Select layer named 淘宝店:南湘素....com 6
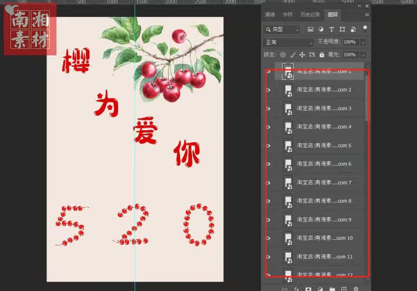The height and width of the screenshot is (291, 417). (319, 164)
